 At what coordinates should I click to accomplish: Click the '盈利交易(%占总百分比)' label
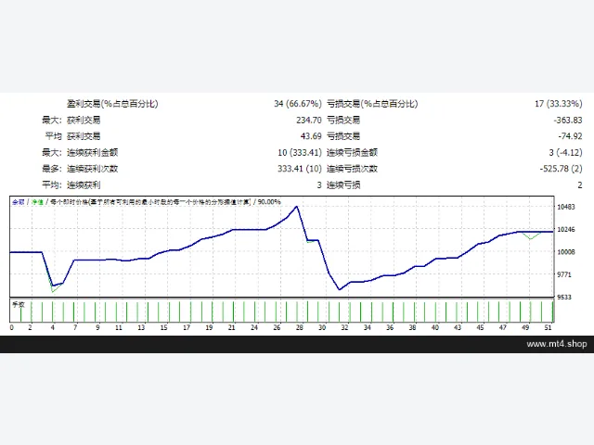pos(112,104)
